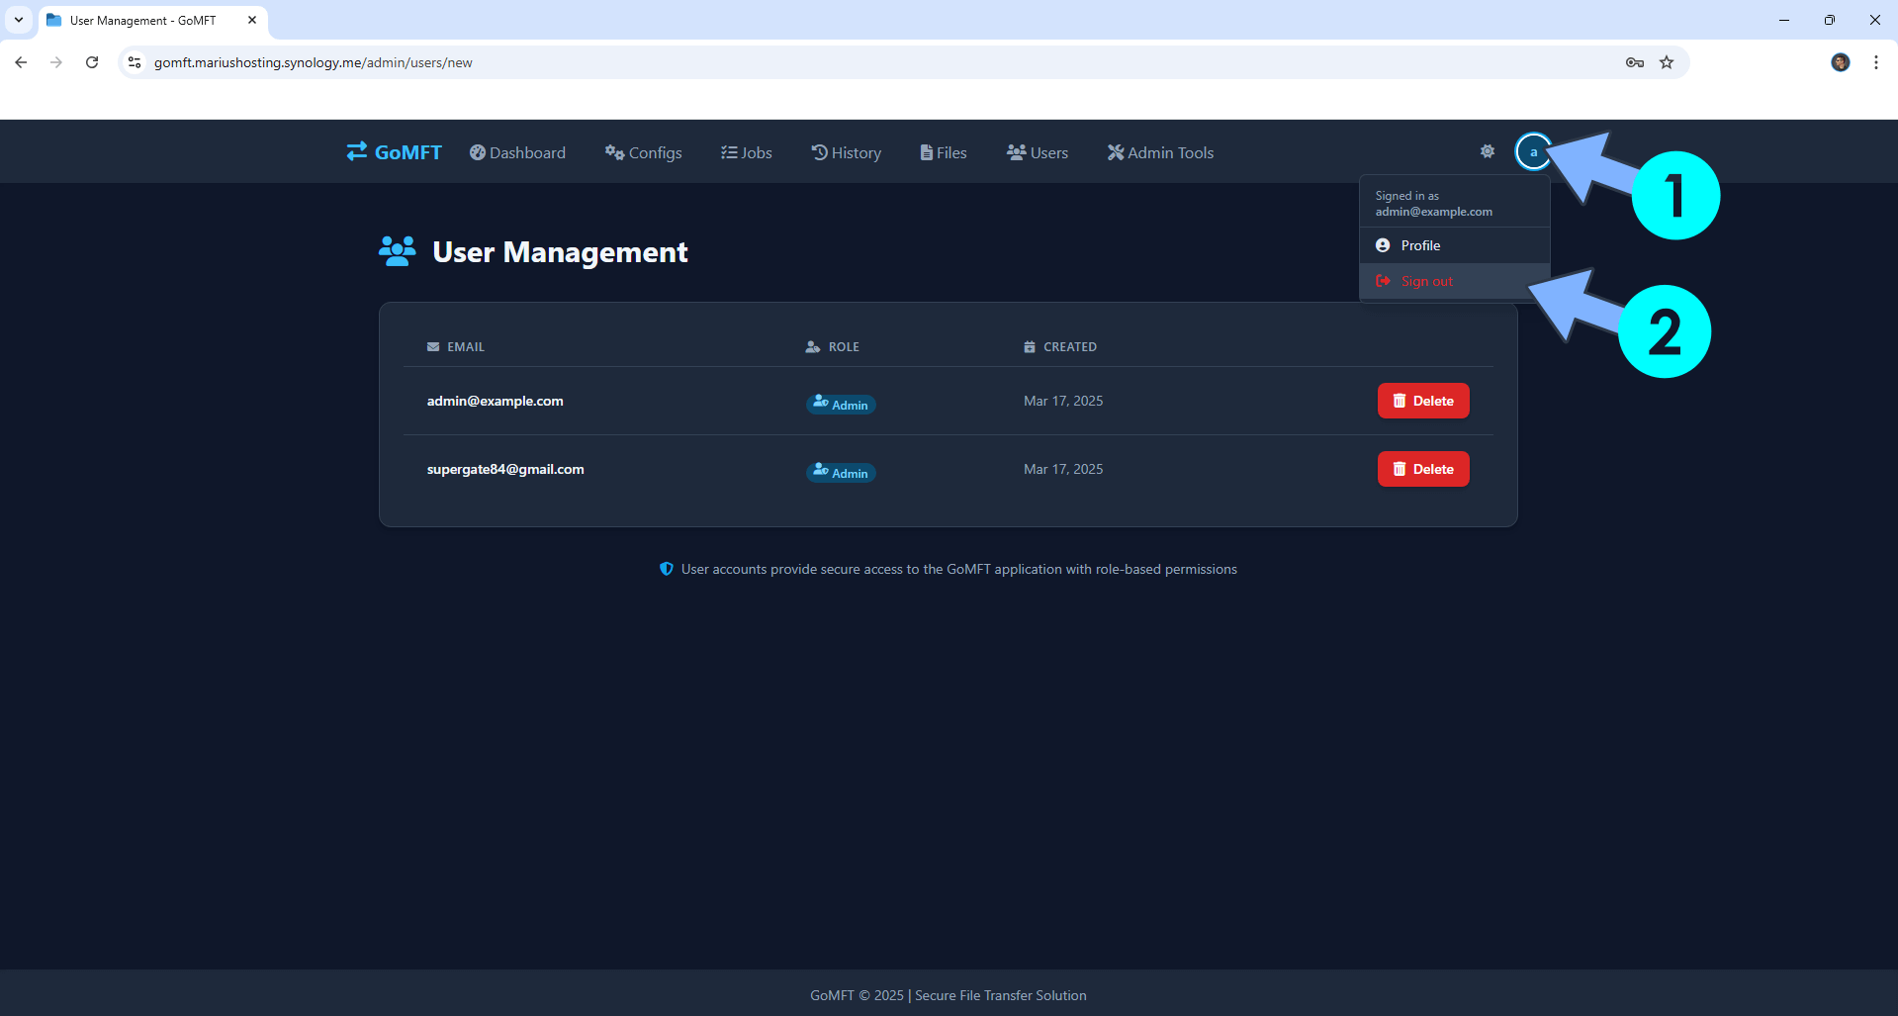Reload the page
Screen dimensions: 1898x1016
92,62
